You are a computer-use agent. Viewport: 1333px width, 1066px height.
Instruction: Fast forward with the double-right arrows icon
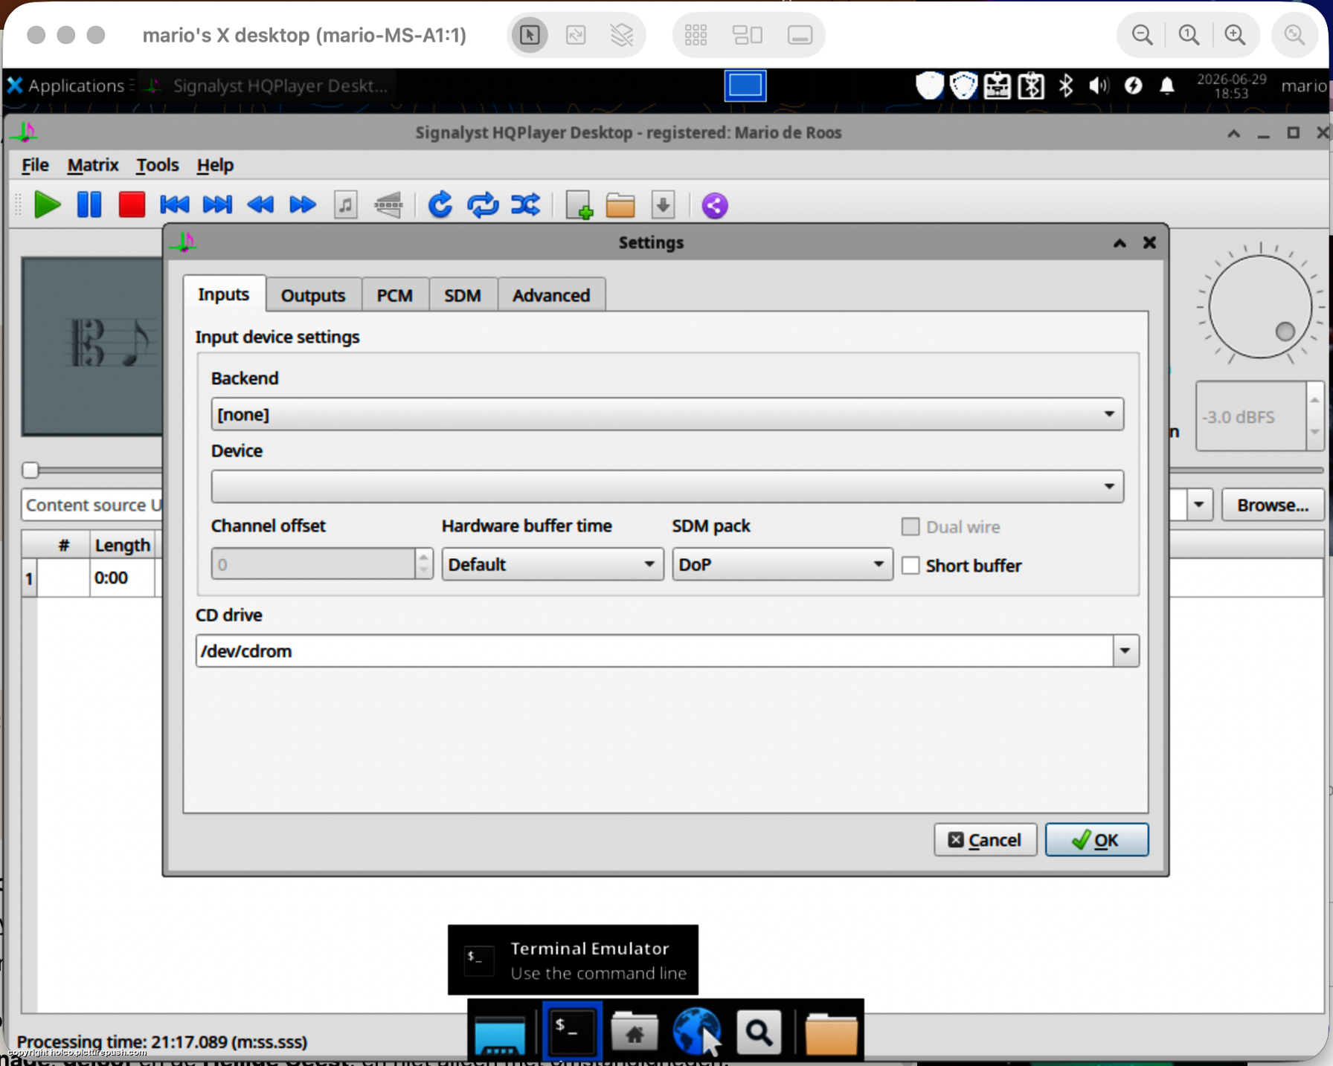click(303, 205)
